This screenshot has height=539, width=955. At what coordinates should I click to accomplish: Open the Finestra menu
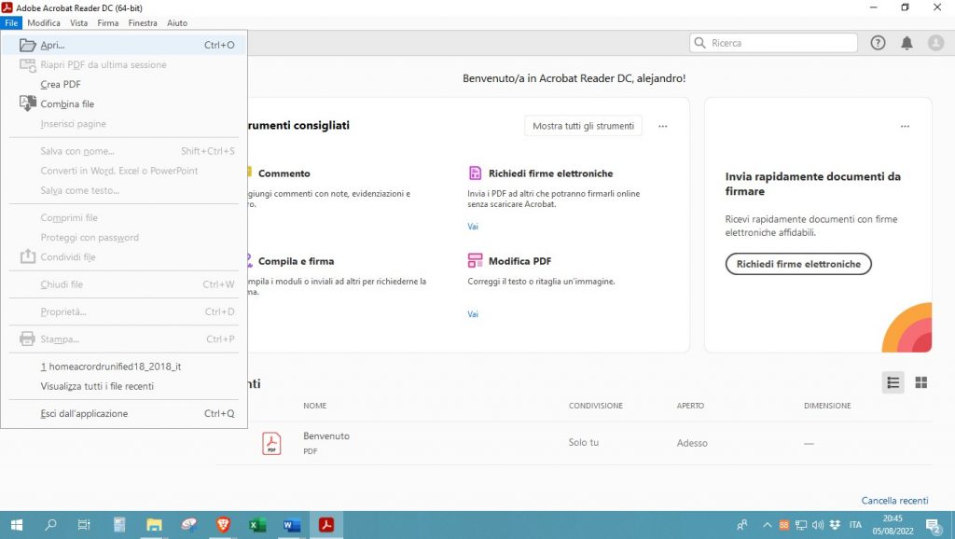(x=143, y=22)
